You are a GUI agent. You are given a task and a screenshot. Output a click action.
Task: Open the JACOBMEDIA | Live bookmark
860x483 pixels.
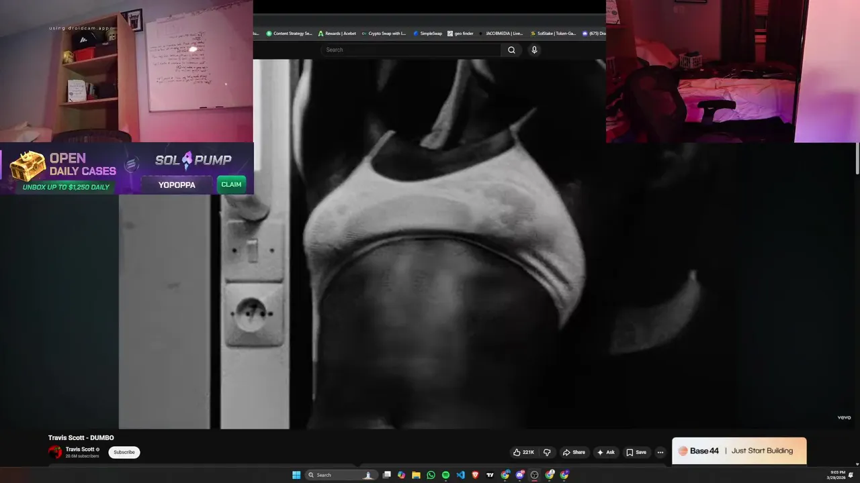click(x=501, y=34)
